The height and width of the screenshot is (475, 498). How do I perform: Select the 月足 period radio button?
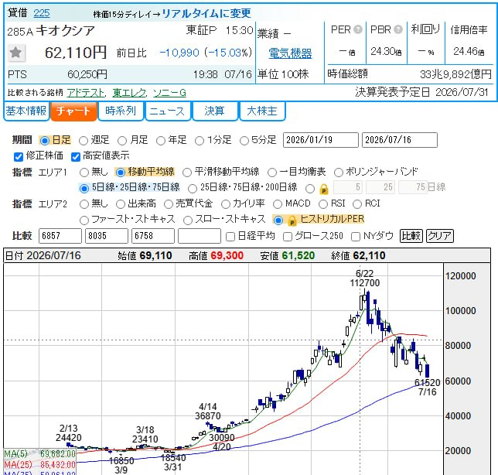coord(122,141)
